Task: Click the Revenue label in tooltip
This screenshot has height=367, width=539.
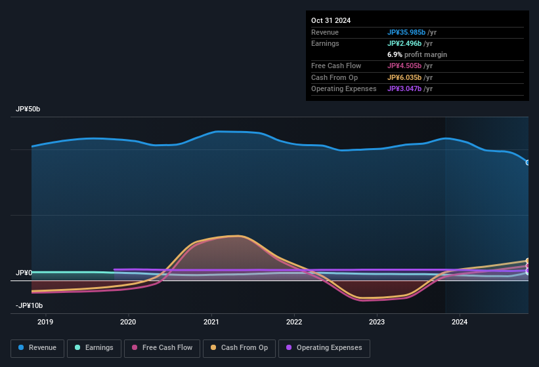Action: click(x=325, y=32)
